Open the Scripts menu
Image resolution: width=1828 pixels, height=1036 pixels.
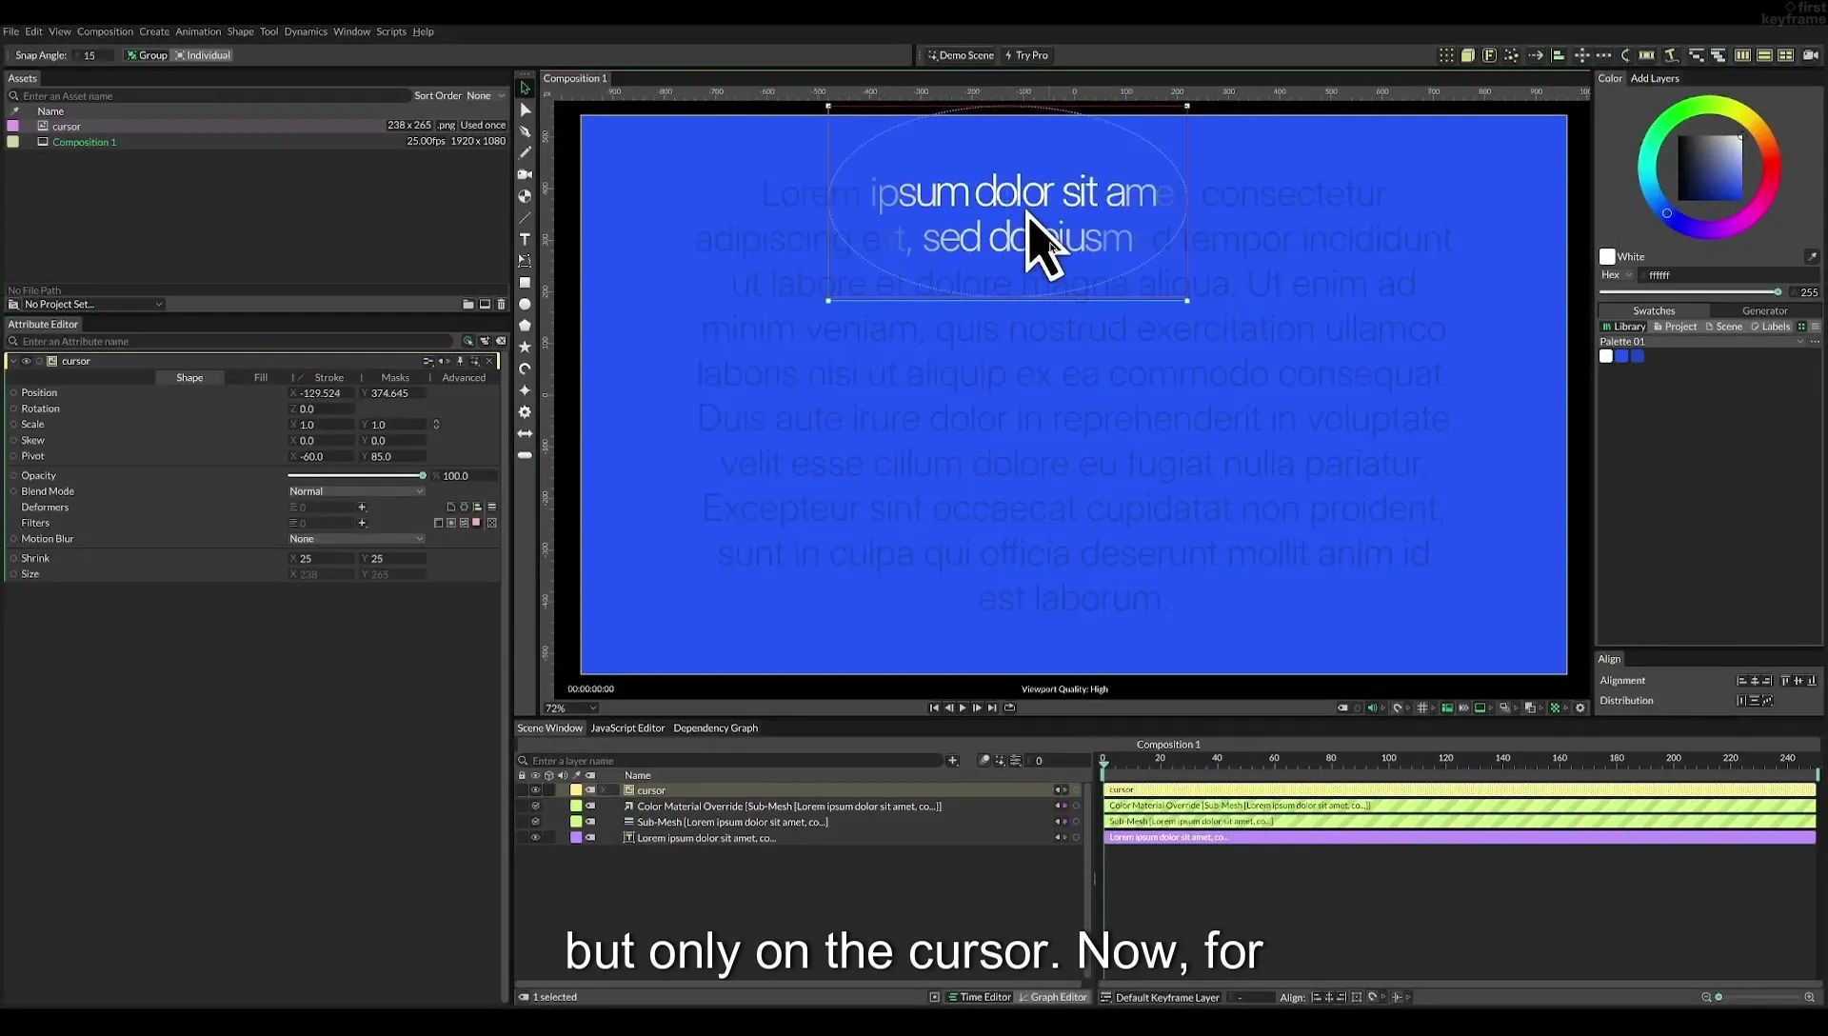pyautogui.click(x=390, y=31)
